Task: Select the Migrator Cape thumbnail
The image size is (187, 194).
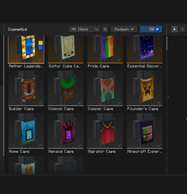Action: pyautogui.click(x=105, y=131)
